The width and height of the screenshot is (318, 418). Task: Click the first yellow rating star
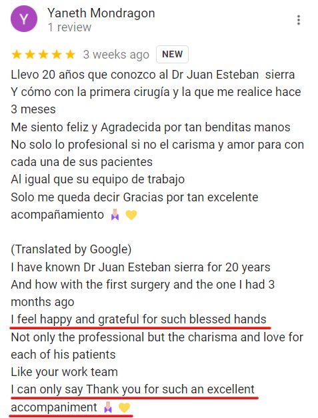17,55
